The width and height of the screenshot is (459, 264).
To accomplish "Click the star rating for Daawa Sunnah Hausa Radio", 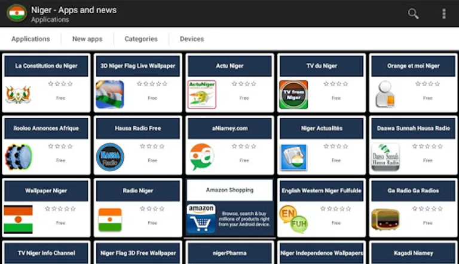I will [427, 147].
